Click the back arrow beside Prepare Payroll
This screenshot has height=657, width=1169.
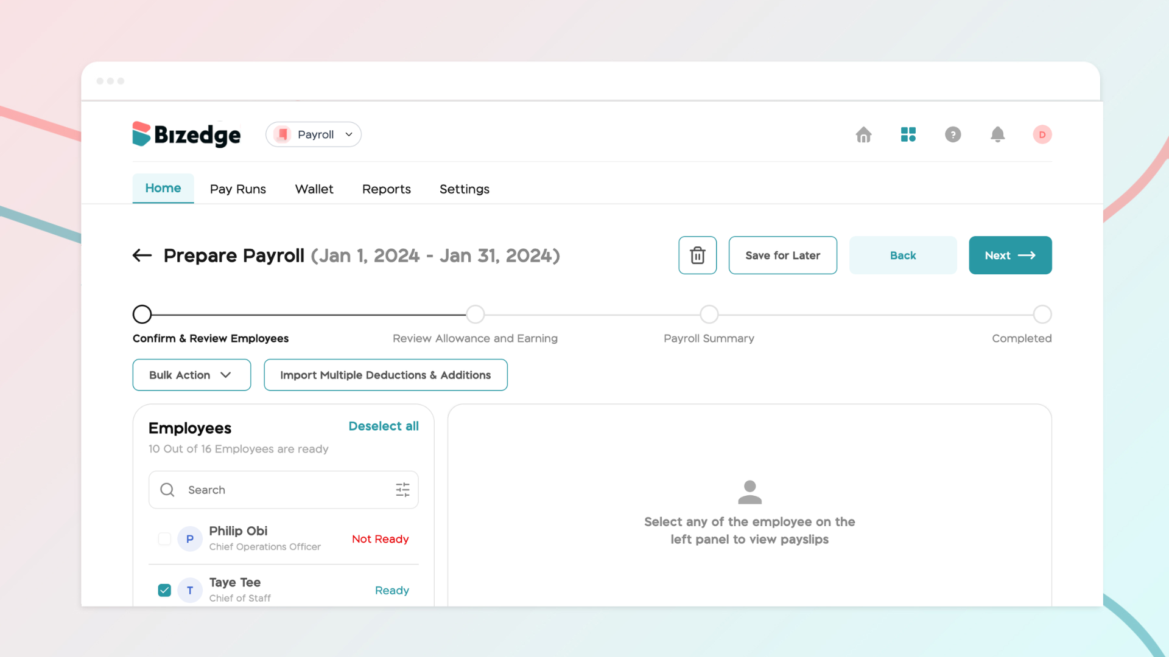[x=142, y=255]
